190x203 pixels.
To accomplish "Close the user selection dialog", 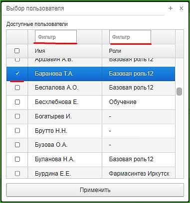I will 182,8.
